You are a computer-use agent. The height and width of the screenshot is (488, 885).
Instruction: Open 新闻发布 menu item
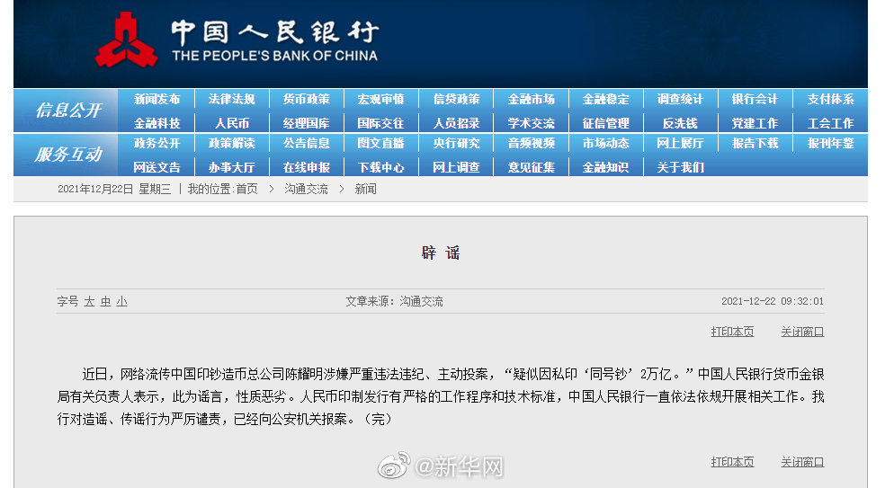click(156, 99)
